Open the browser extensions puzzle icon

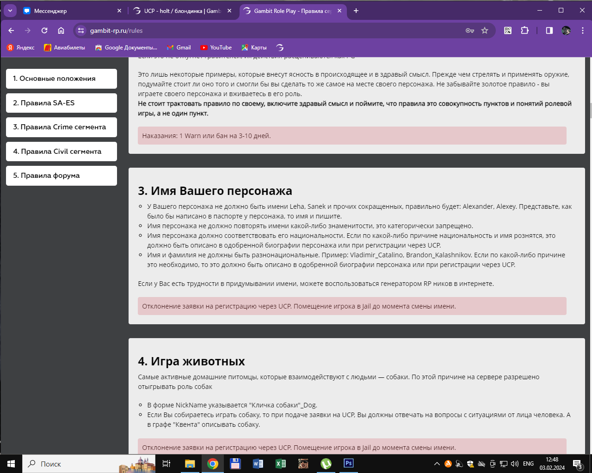tap(524, 30)
